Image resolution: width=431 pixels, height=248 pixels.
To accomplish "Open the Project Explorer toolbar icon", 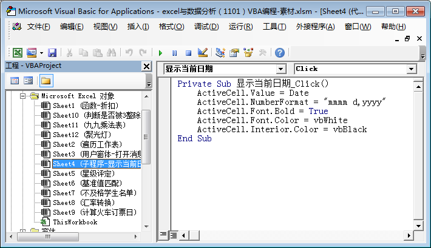I will [x=220, y=53].
